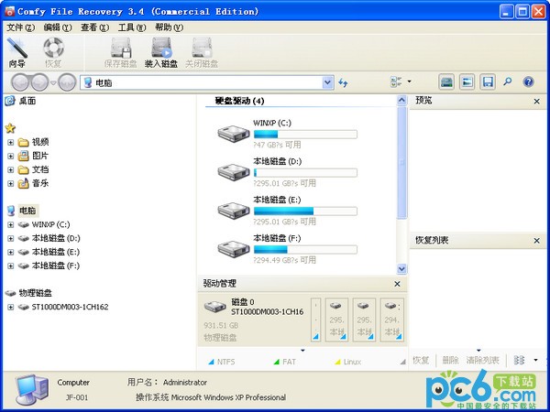550x412 pixels.
Task: Click the up-level round navigation button
Action: tap(67, 82)
